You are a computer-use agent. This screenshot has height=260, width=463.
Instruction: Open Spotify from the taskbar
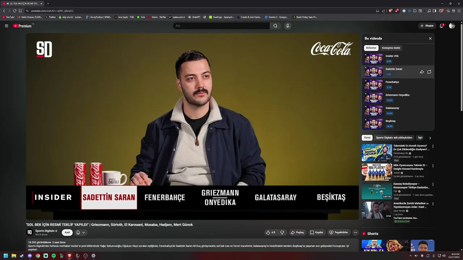(x=54, y=256)
